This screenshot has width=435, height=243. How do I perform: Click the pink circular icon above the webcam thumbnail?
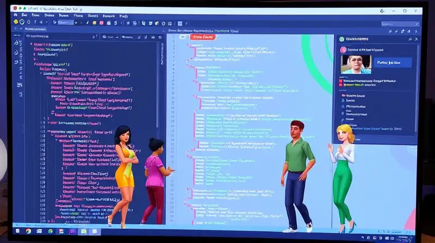pyautogui.click(x=343, y=50)
